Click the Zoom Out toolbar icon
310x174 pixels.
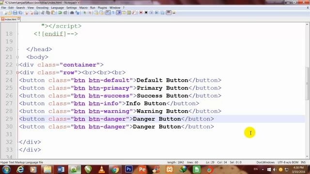[90, 13]
